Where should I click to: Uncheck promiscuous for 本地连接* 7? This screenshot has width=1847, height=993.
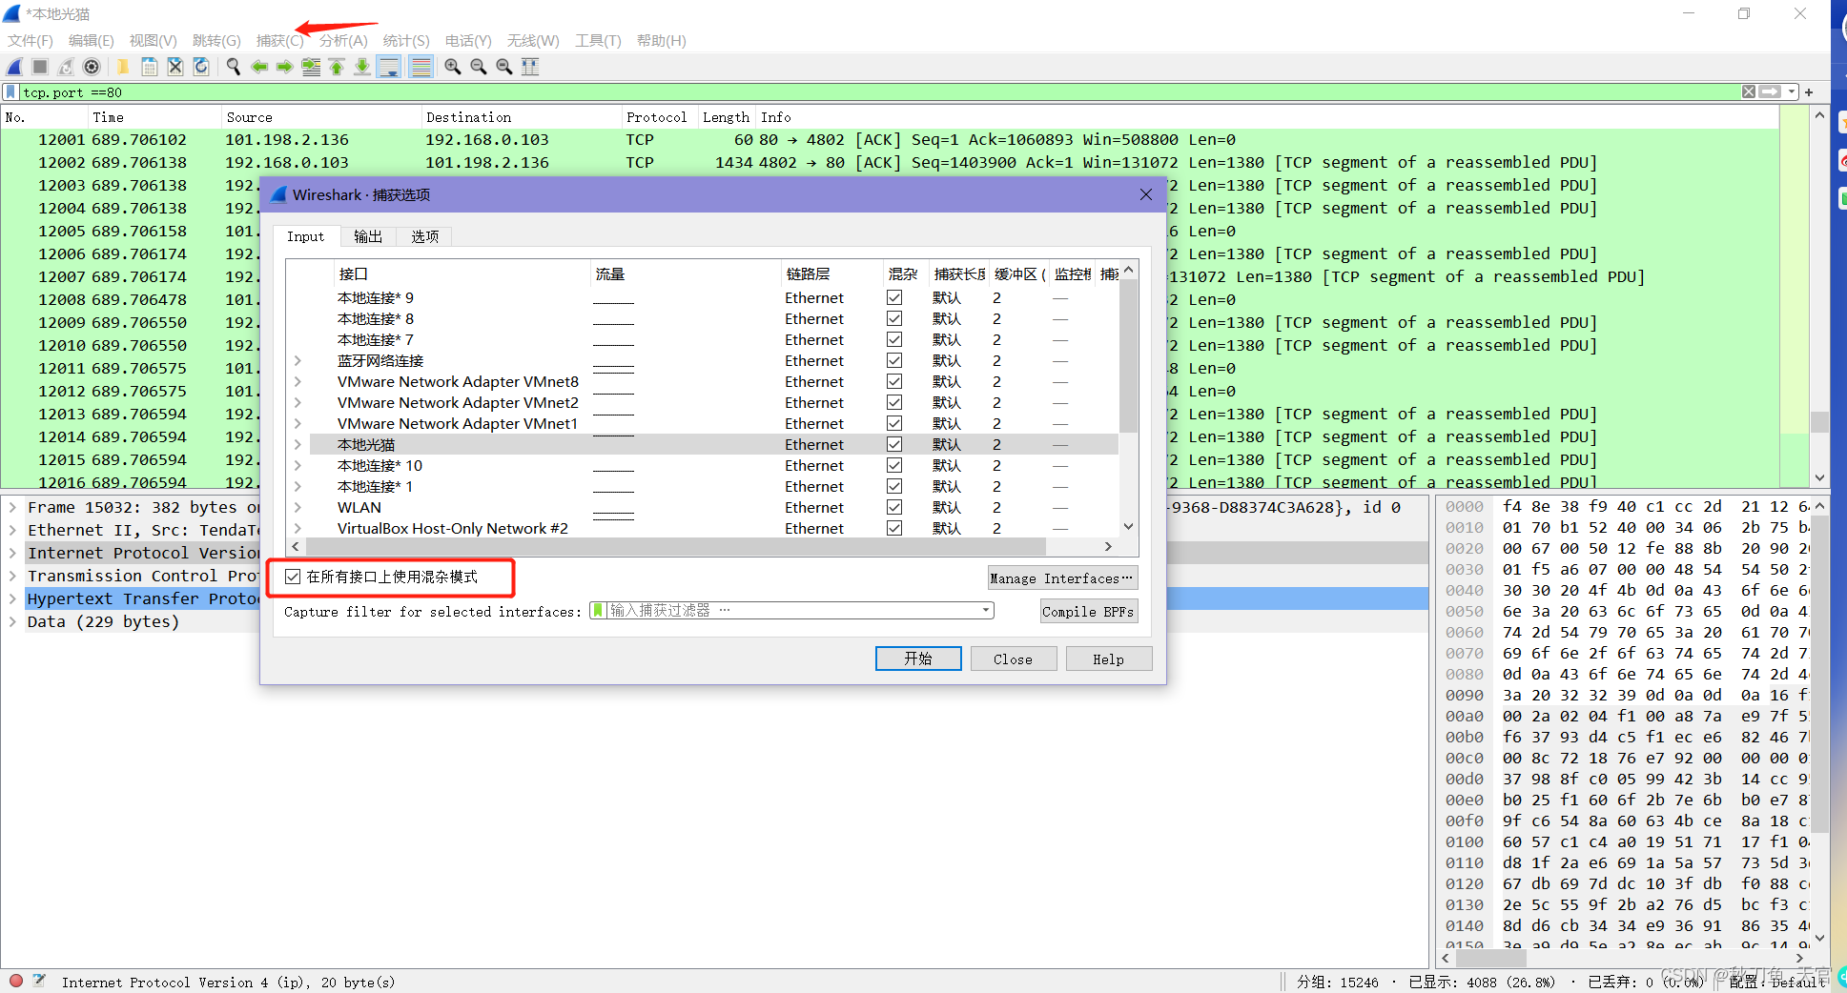(894, 339)
